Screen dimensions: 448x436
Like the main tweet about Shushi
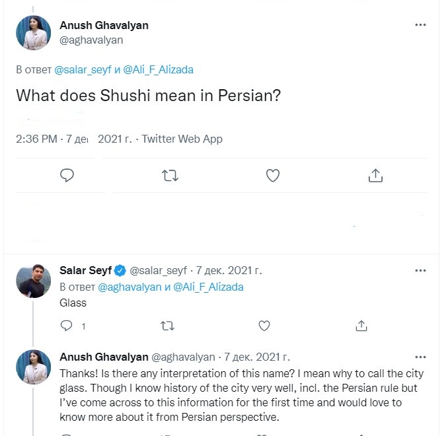(272, 175)
